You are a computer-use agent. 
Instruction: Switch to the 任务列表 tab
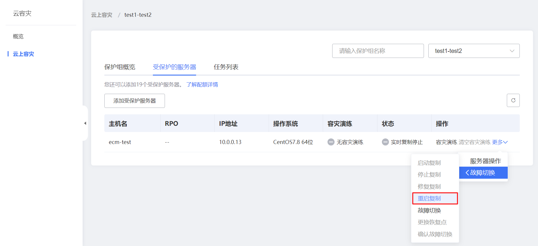[226, 67]
